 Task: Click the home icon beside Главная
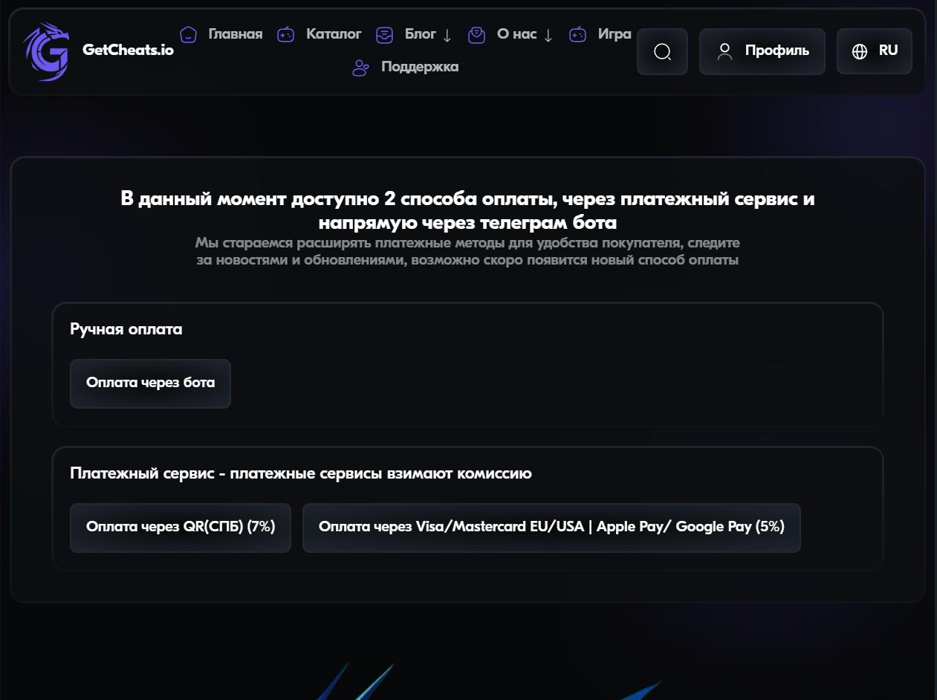pyautogui.click(x=189, y=34)
